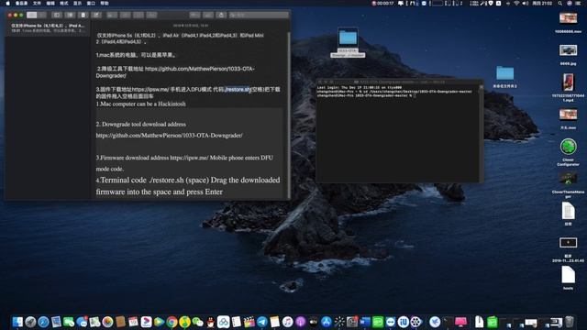Screen dimensions: 587x330
Task: Open WeChat from the Dock
Action: 197,322
